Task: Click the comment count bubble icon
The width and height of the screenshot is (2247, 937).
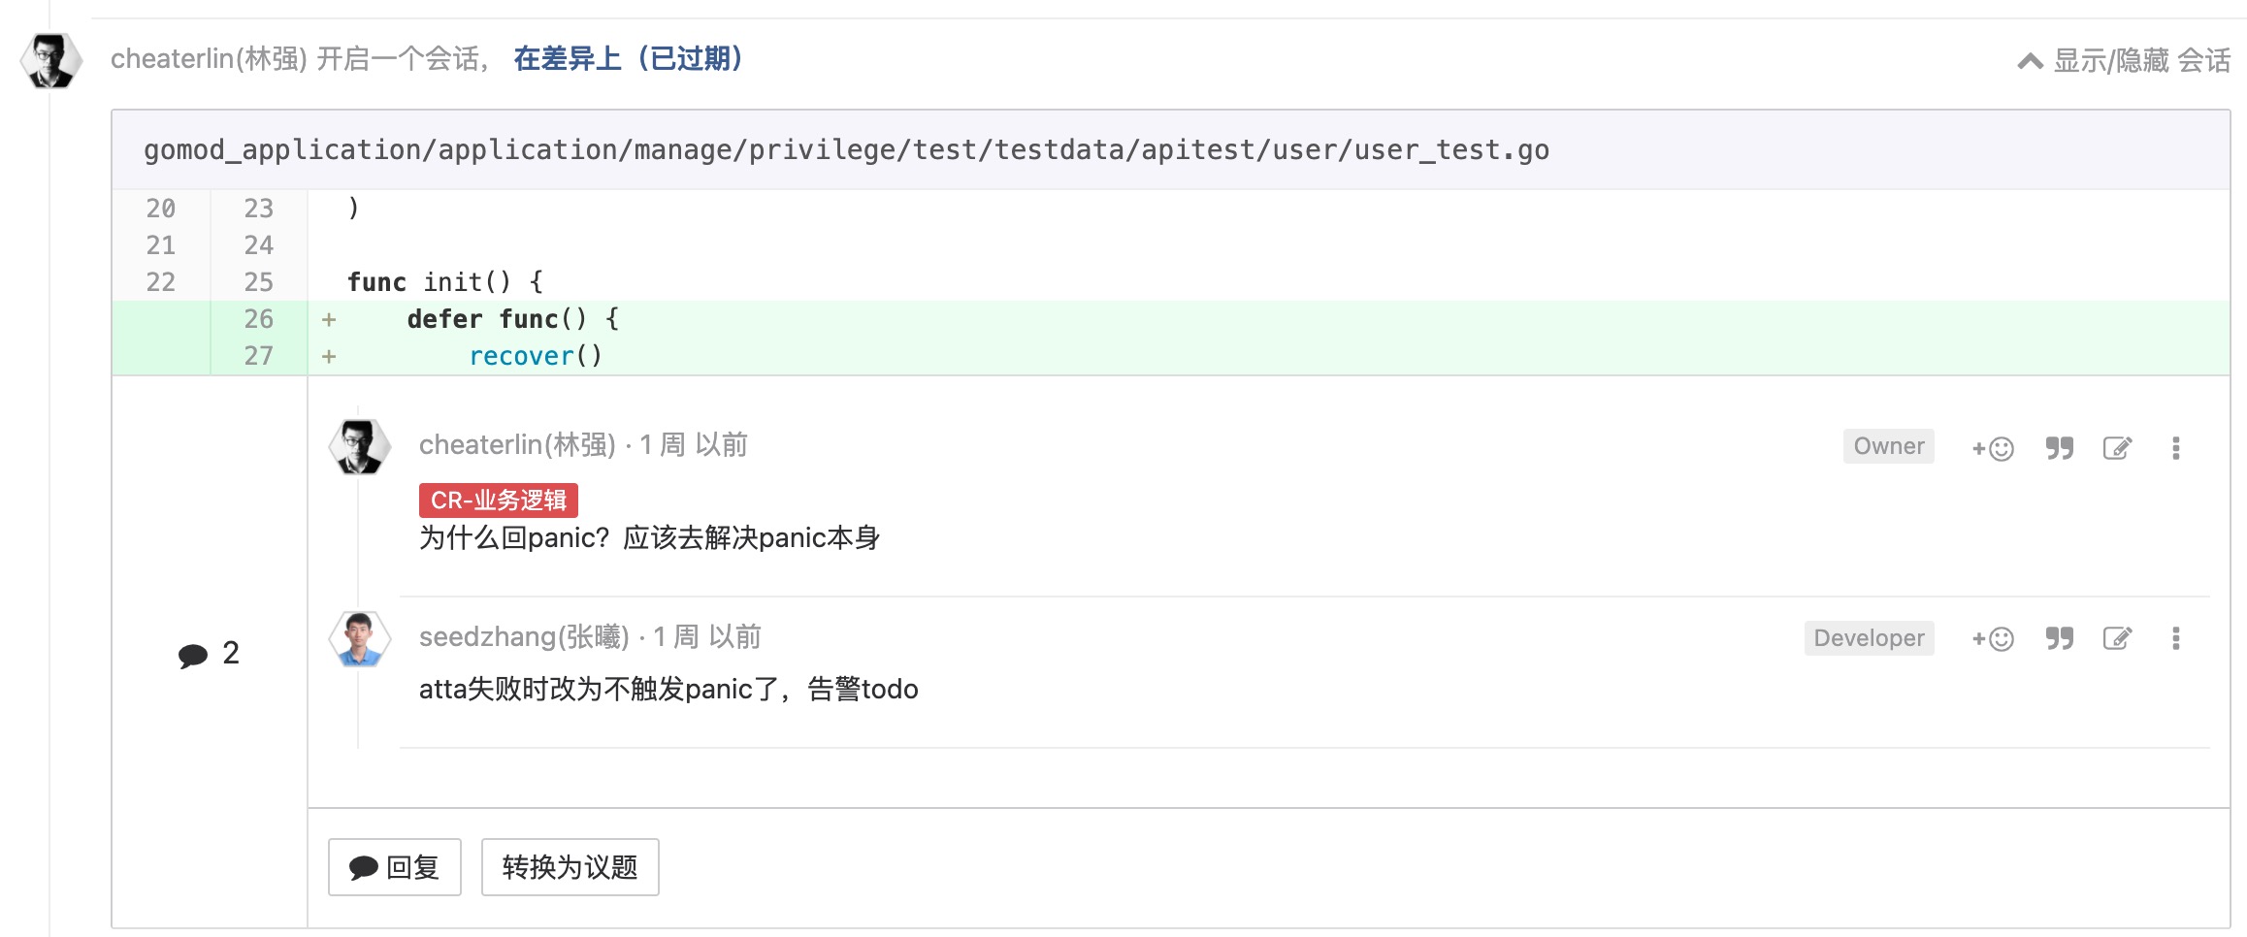Action: [x=193, y=656]
